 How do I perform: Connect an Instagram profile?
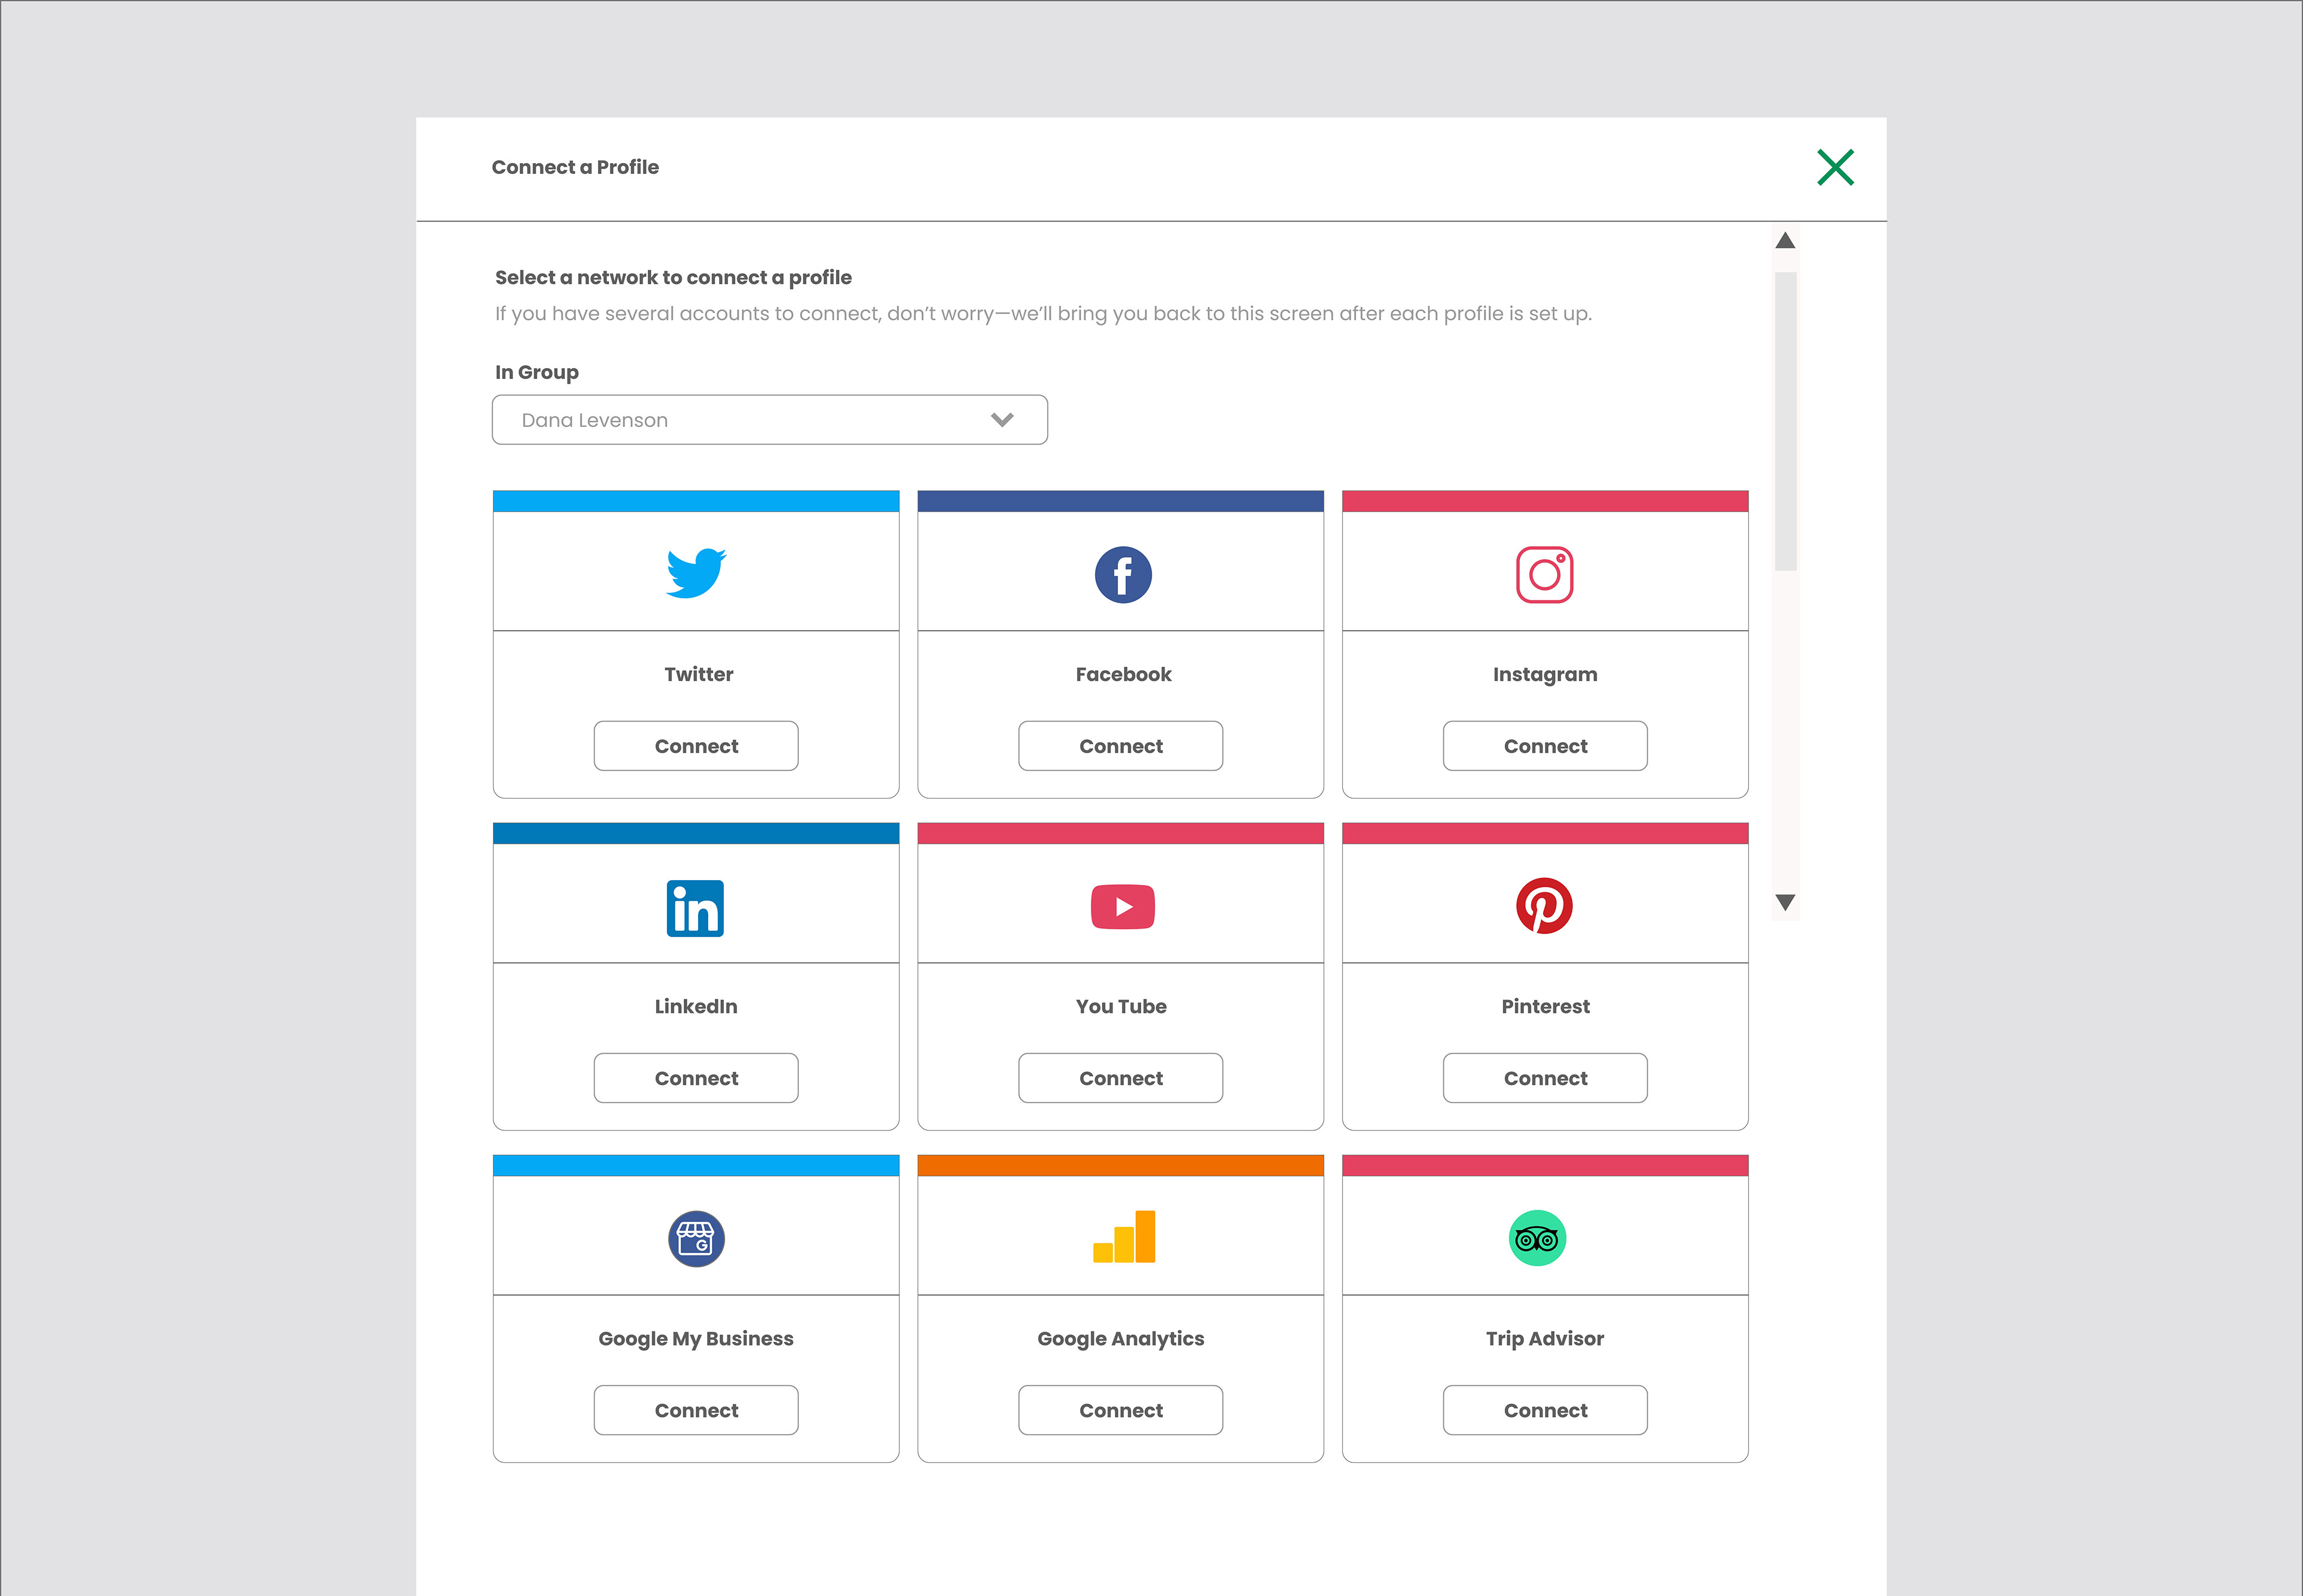[x=1546, y=746]
